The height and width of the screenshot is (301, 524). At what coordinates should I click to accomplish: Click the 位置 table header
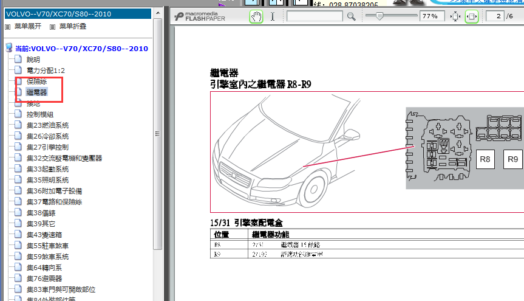[221, 234]
